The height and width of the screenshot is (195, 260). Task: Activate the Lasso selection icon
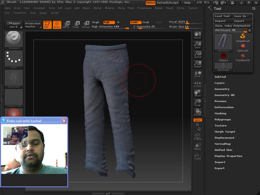pos(198,156)
